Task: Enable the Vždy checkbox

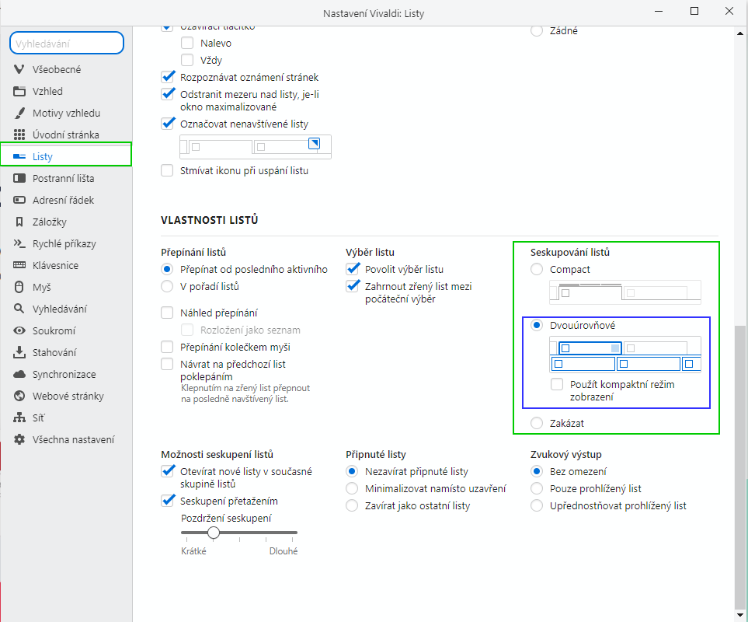Action: (x=187, y=60)
